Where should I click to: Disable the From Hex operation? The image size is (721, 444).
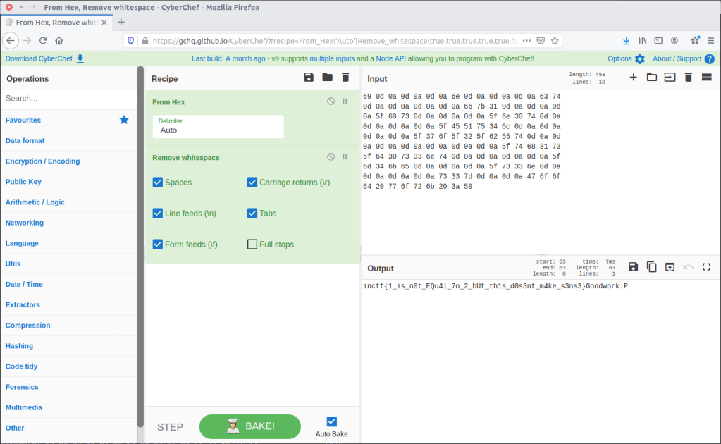[331, 101]
